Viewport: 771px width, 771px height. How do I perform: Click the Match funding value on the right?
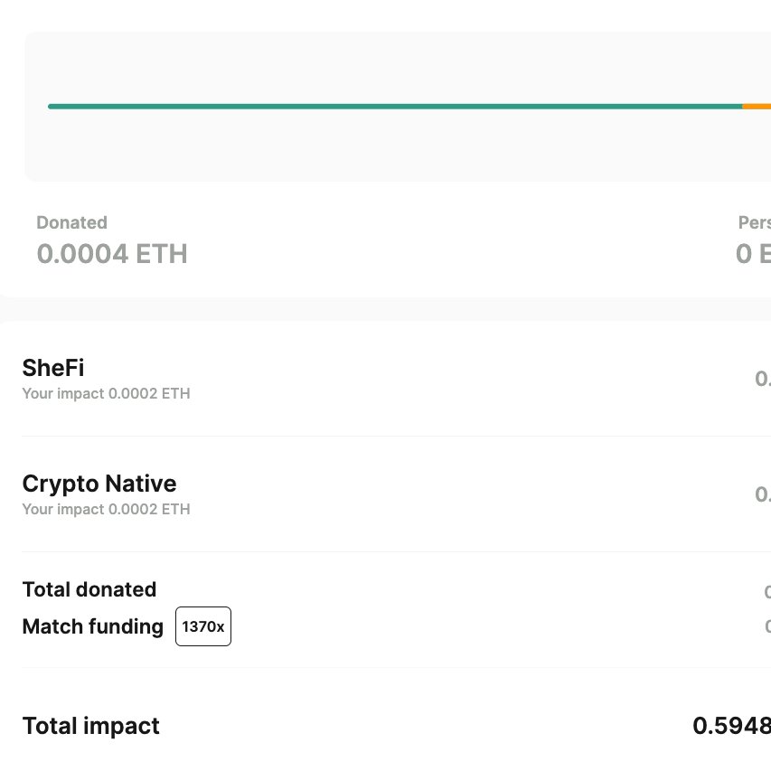(767, 626)
